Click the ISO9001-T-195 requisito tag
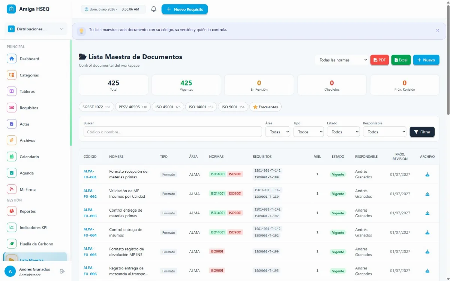This screenshot has height=281, width=450. tap(266, 271)
